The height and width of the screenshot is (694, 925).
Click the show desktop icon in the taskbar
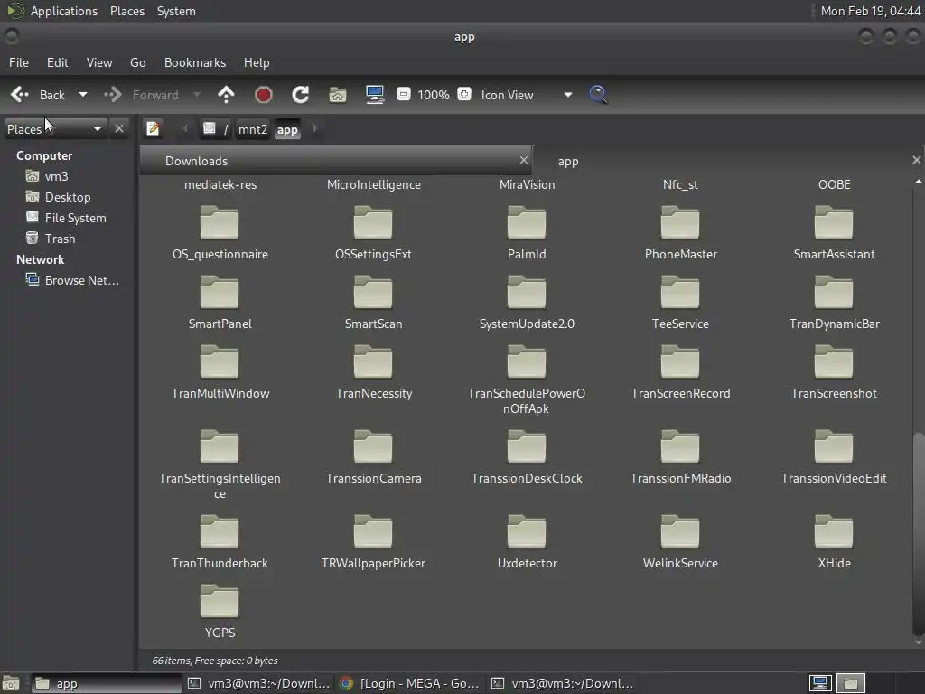11,683
